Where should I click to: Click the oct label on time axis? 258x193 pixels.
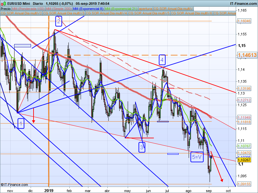(228, 191)
